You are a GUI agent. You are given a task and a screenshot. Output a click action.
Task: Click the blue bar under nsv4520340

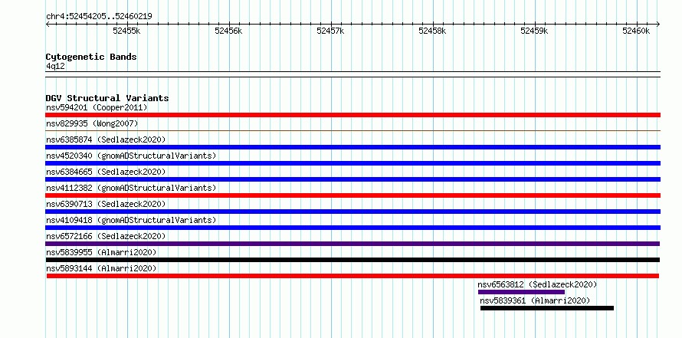pos(352,163)
